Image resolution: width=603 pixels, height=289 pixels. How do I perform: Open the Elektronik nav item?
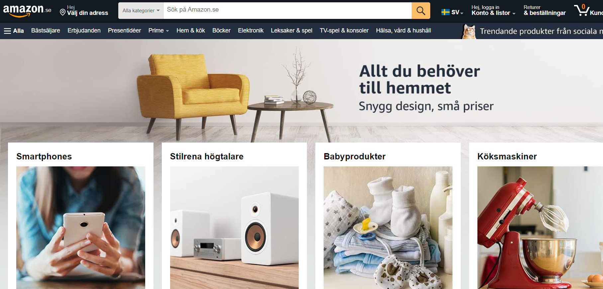coord(251,30)
